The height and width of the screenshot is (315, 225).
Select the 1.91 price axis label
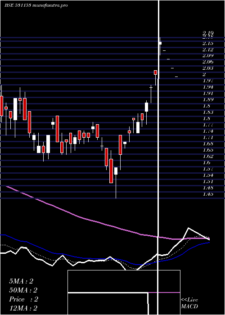(208, 94)
